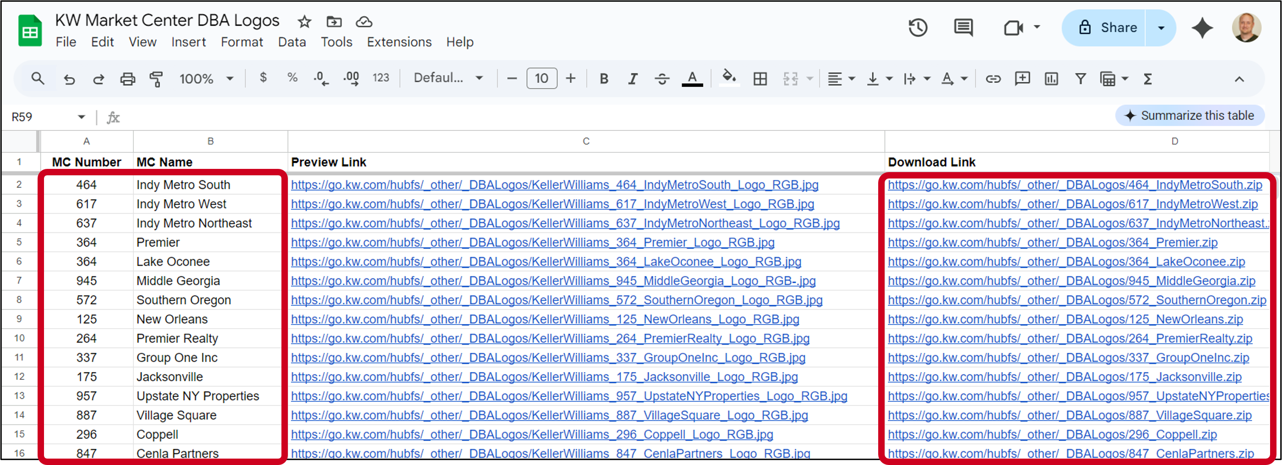The image size is (1282, 465).
Task: Open the 364_Premier.zip download link
Action: (x=1052, y=243)
